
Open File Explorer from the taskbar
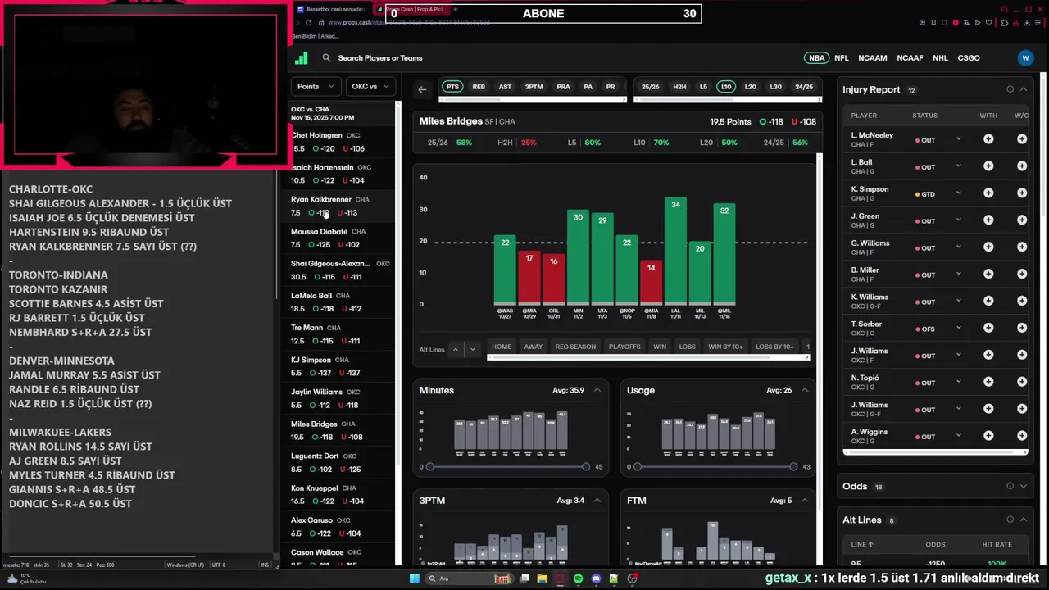pyautogui.click(x=542, y=579)
